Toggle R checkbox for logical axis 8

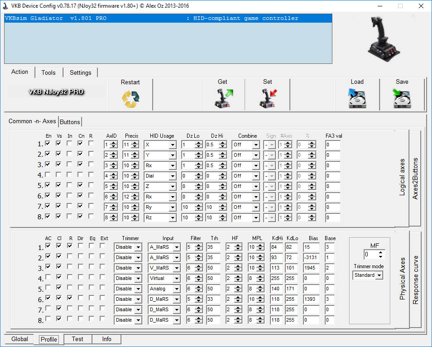[x=91, y=217]
